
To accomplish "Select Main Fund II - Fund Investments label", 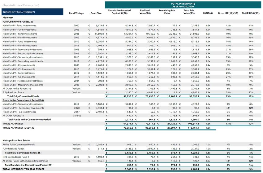I will pos(19,29).
